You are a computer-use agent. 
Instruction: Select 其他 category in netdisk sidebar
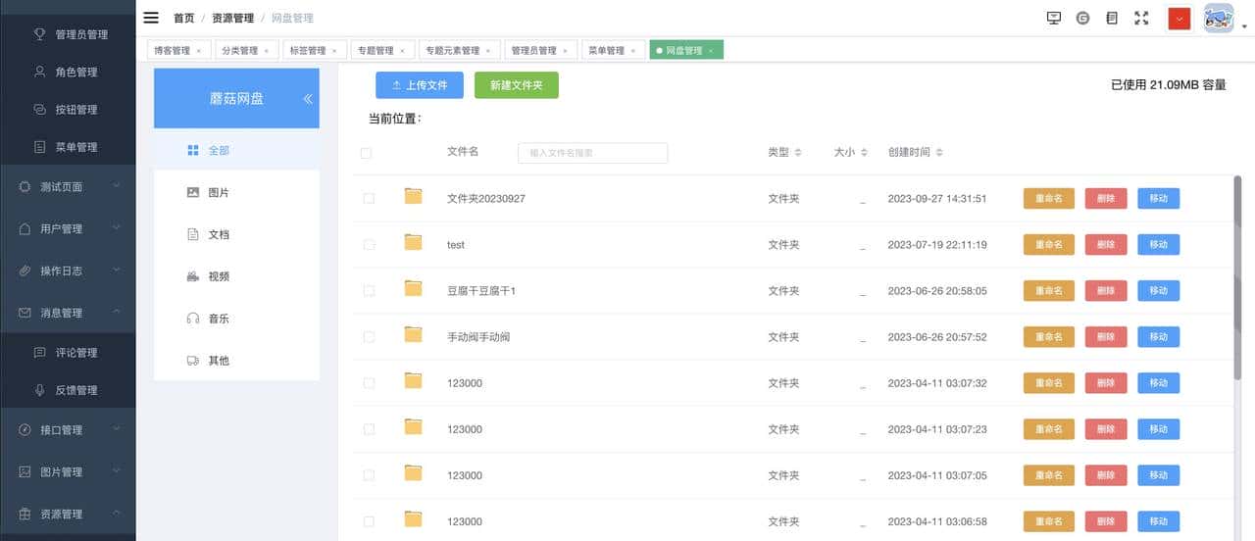tap(236, 361)
